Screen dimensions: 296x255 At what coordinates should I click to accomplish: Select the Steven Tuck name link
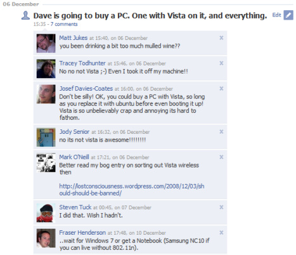point(75,207)
